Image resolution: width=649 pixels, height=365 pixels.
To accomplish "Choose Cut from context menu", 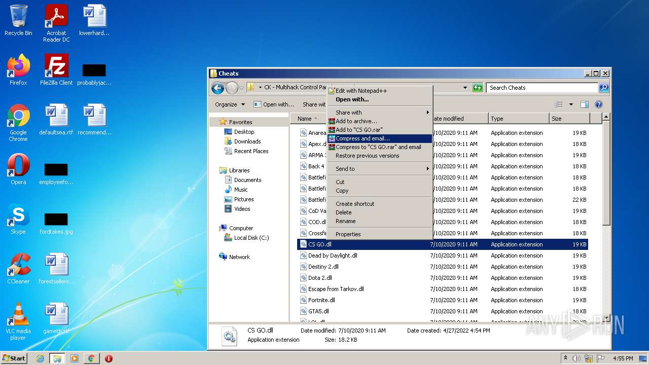I will click(x=379, y=182).
